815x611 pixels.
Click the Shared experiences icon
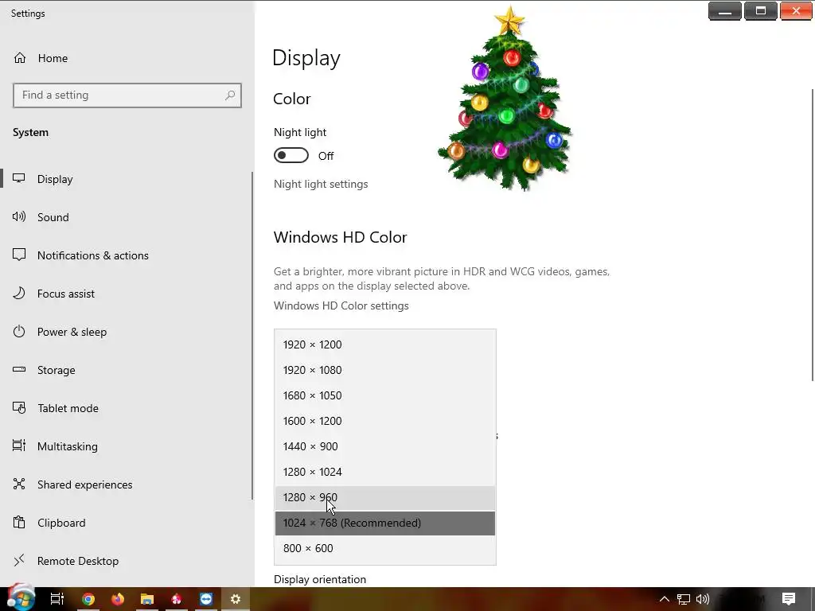[19, 485]
